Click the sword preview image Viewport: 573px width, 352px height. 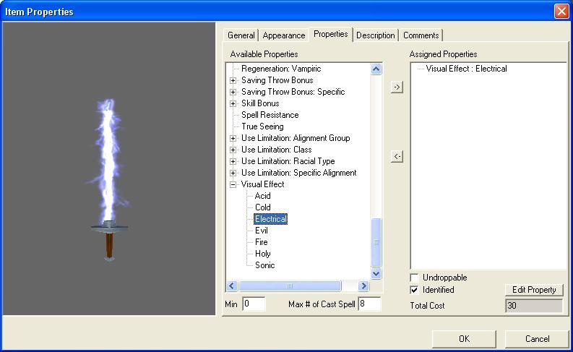109,181
